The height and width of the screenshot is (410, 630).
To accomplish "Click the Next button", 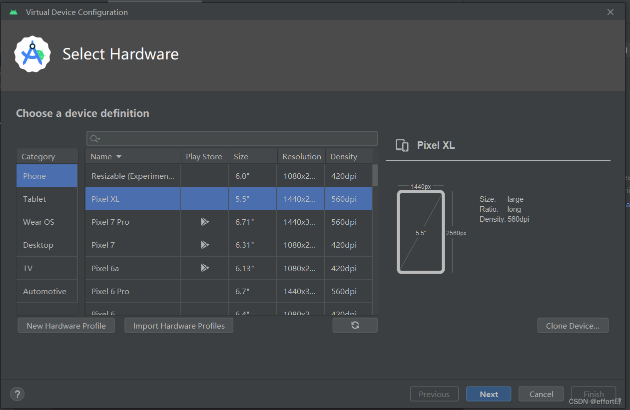I will pyautogui.click(x=489, y=394).
